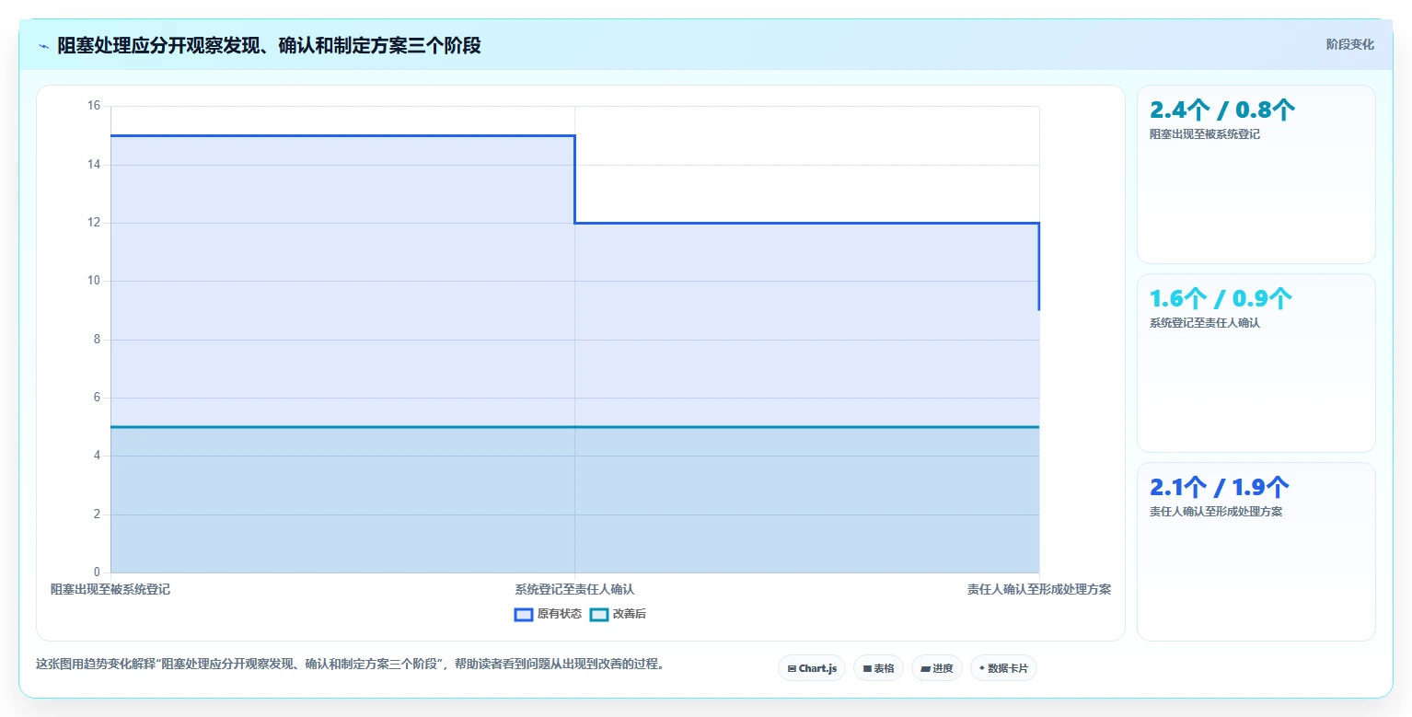1412x717 pixels.
Task: Click the blue stepped 原有状态 line at 15
Action: coord(342,136)
